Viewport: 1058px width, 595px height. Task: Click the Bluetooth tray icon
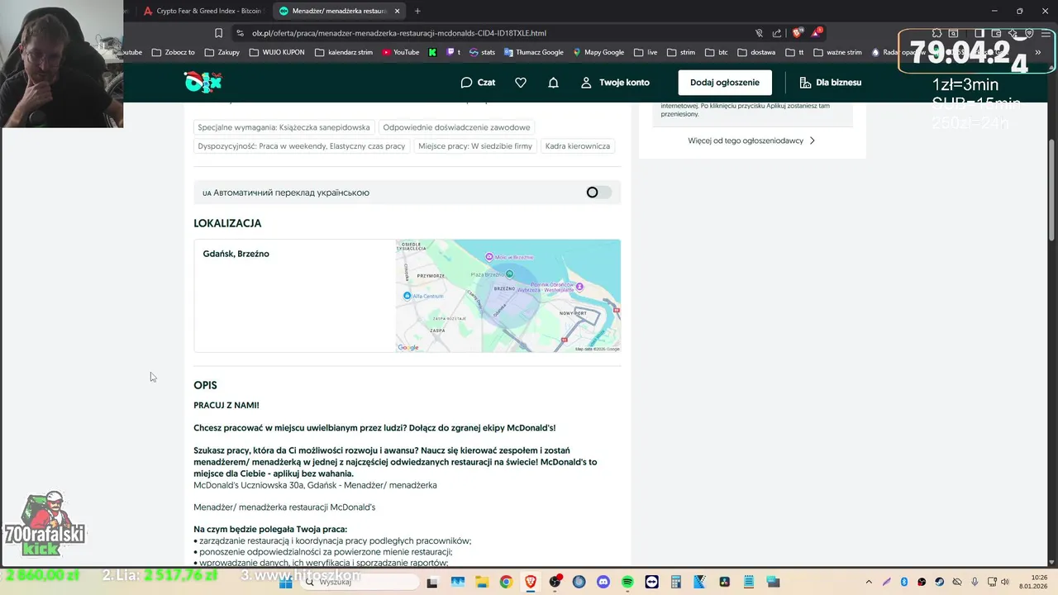904,583
